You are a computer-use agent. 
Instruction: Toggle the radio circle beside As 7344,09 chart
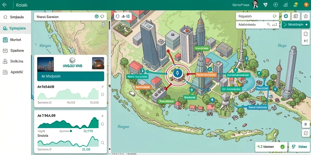(103, 124)
